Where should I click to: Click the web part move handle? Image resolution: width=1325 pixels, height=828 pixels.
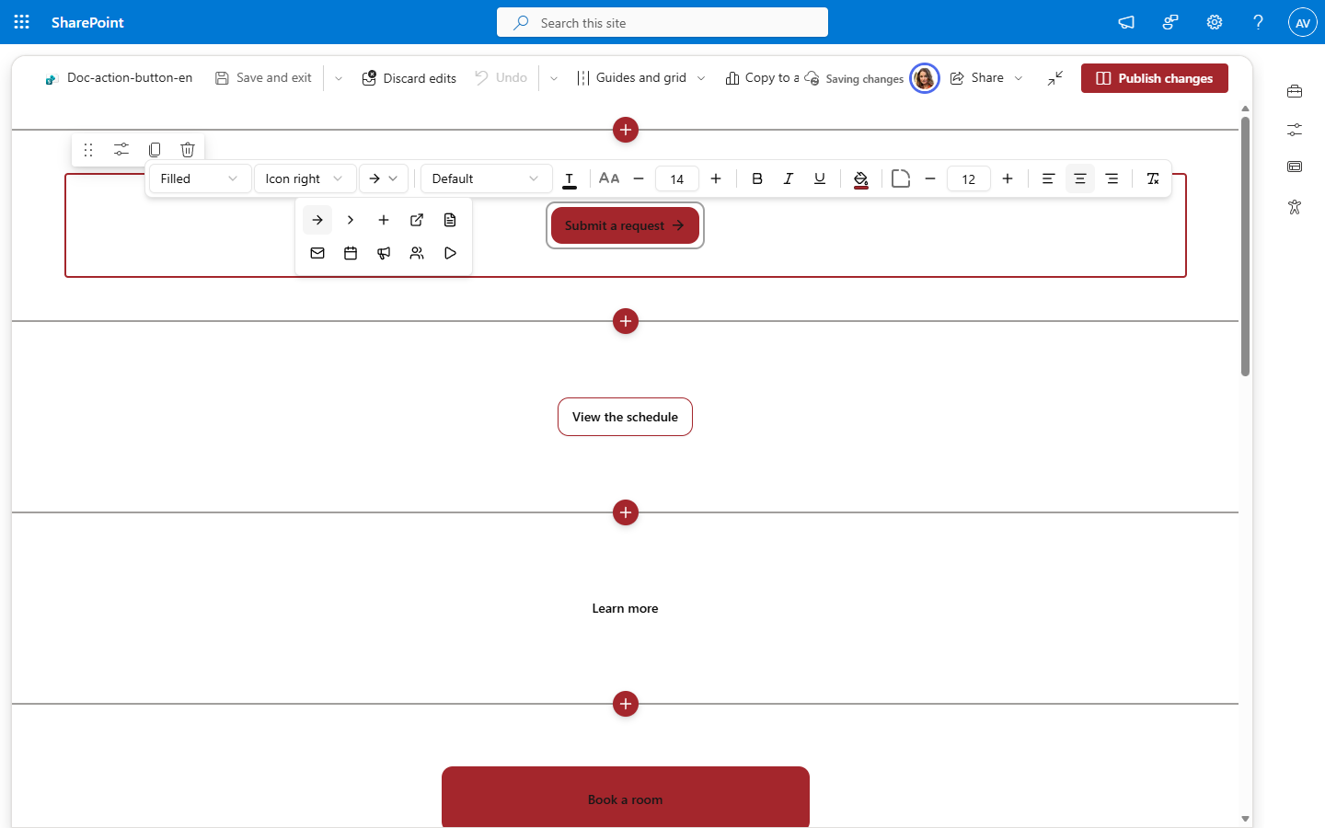coord(88,149)
